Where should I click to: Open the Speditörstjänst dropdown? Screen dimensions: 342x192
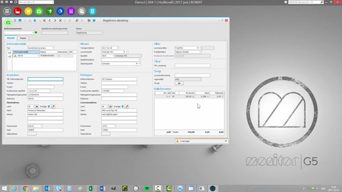coord(139,60)
